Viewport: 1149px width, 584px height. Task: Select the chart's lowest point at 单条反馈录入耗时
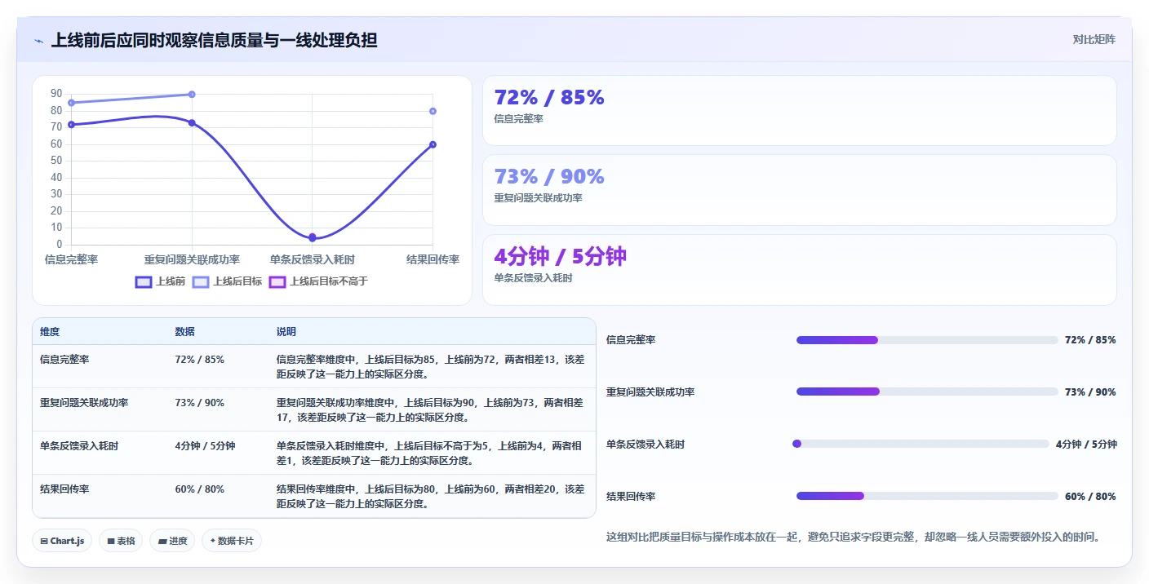point(313,237)
